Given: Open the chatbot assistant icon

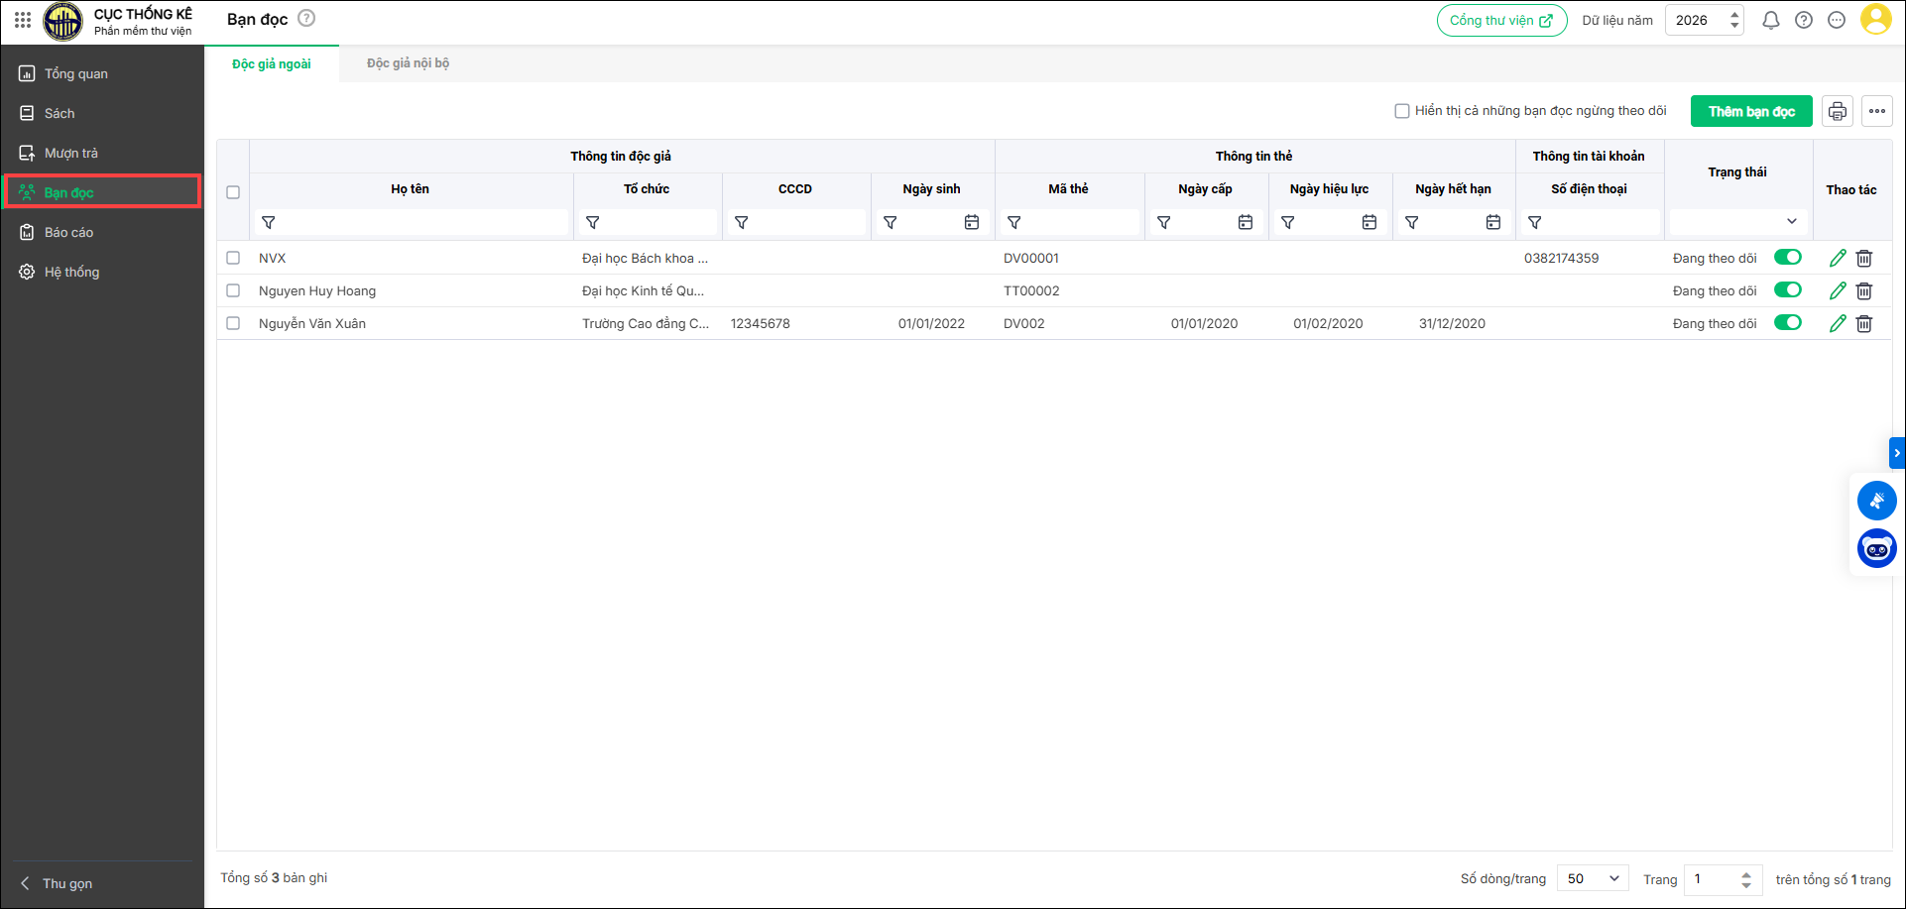Looking at the screenshot, I should [x=1876, y=548].
